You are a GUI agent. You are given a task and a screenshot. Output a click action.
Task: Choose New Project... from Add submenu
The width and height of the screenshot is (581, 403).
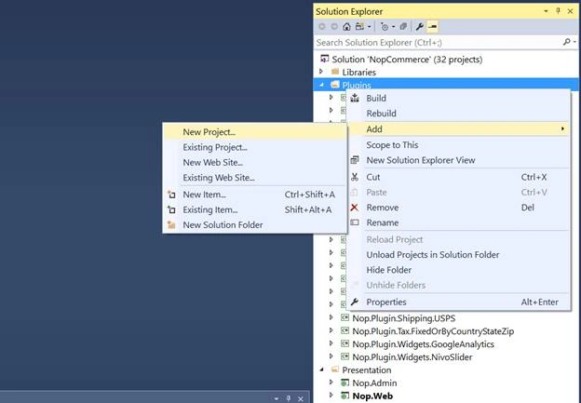[254, 132]
